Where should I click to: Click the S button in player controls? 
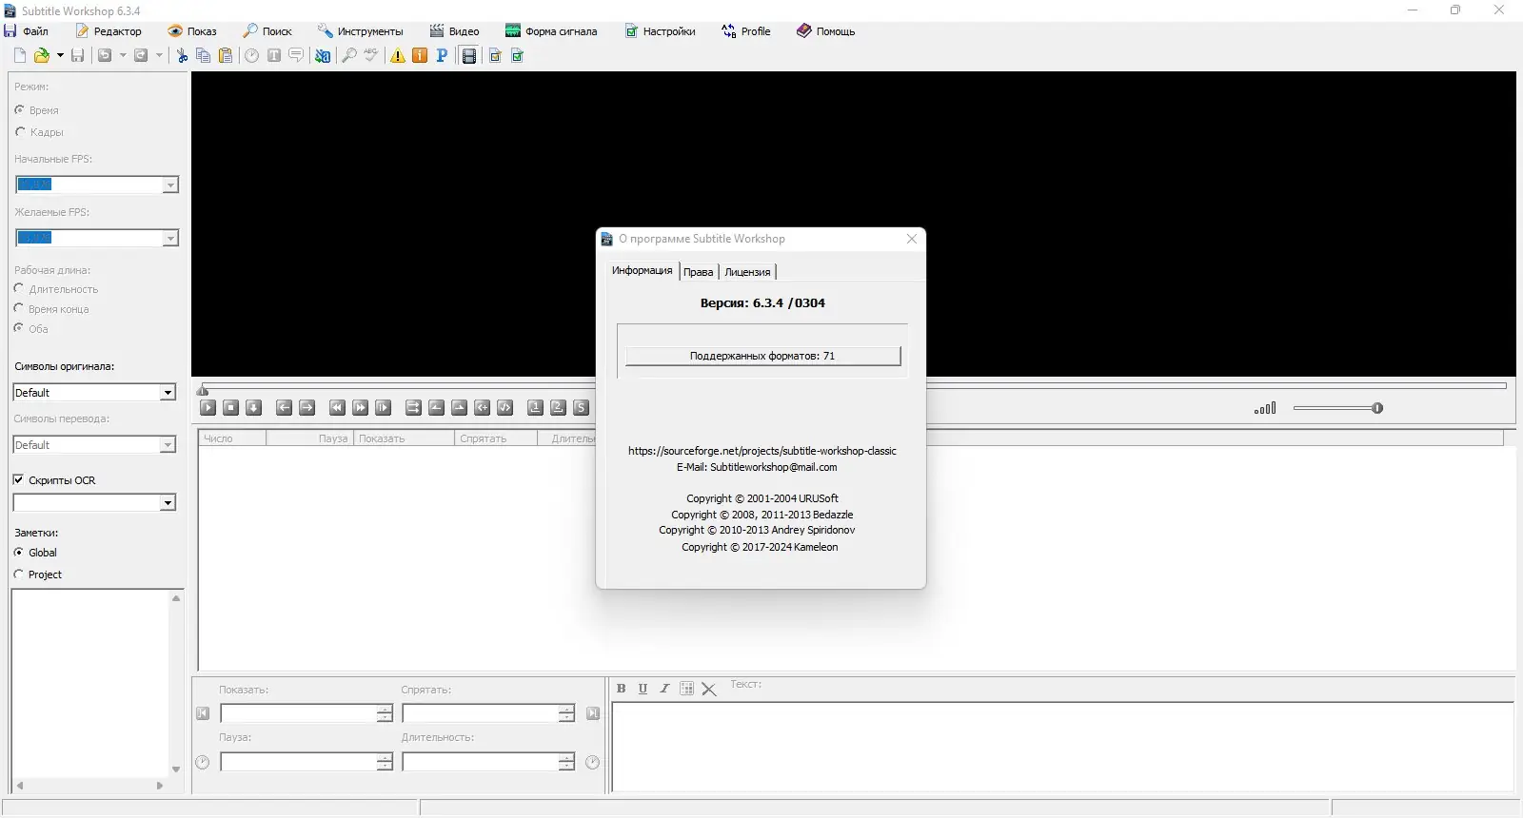tap(581, 408)
